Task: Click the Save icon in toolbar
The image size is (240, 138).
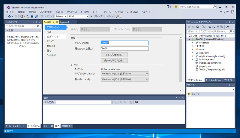Action: coord(32,16)
